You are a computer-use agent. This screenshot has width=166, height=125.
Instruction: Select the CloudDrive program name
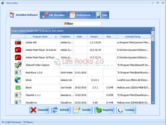click(31, 102)
